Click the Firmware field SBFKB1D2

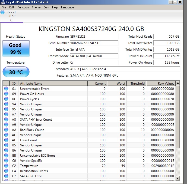pyautogui.click(x=94, y=37)
